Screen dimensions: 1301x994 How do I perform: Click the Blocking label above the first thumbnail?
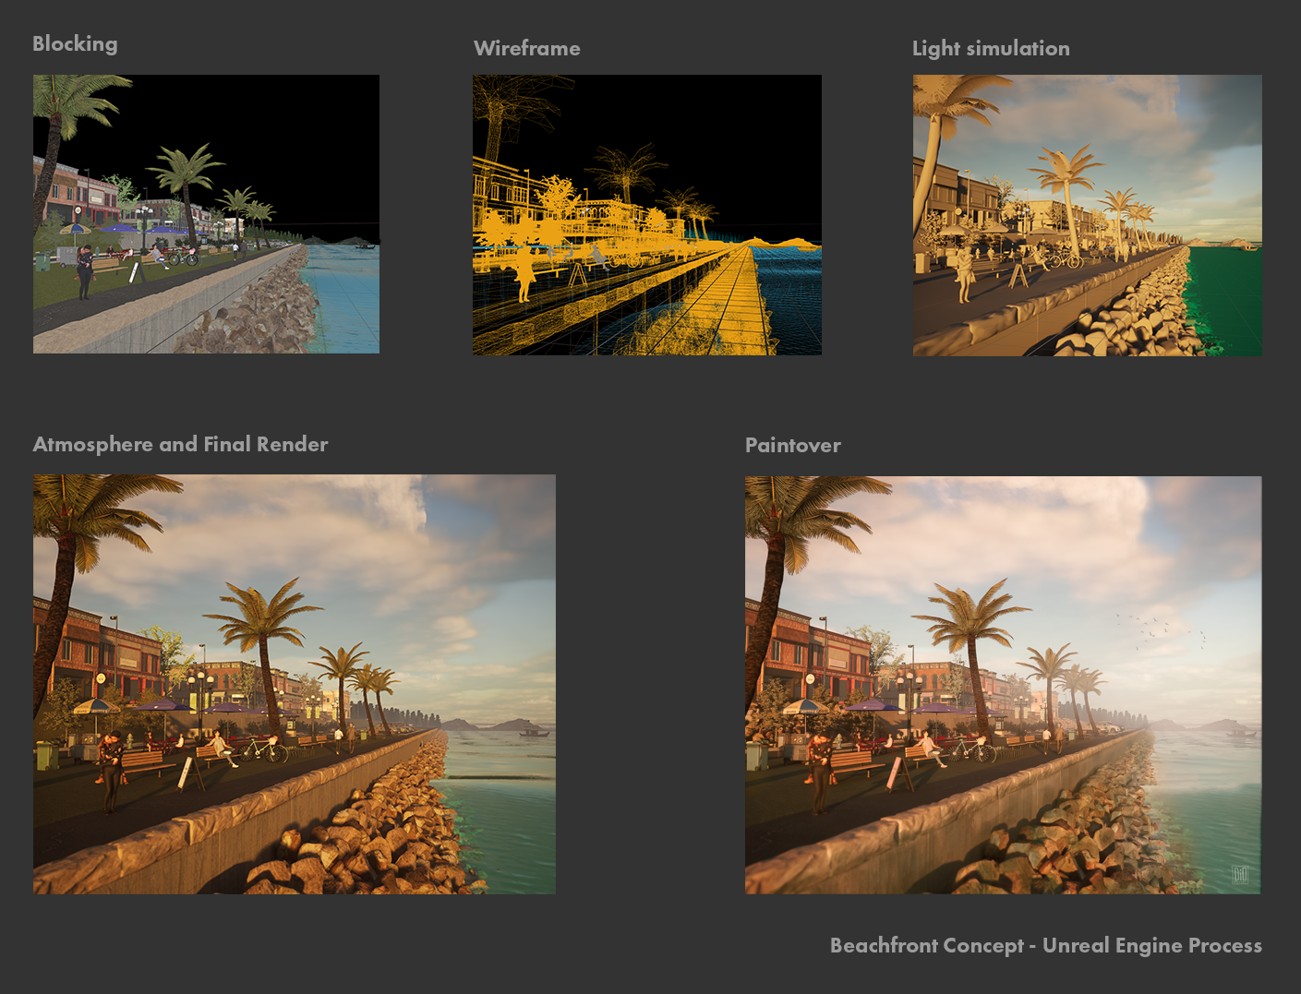(75, 43)
